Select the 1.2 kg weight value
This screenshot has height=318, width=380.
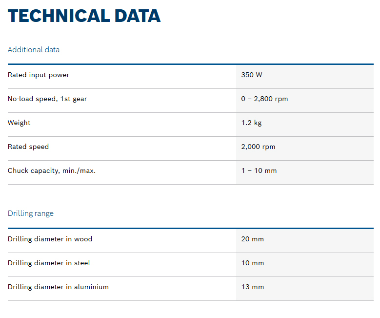[251, 123]
